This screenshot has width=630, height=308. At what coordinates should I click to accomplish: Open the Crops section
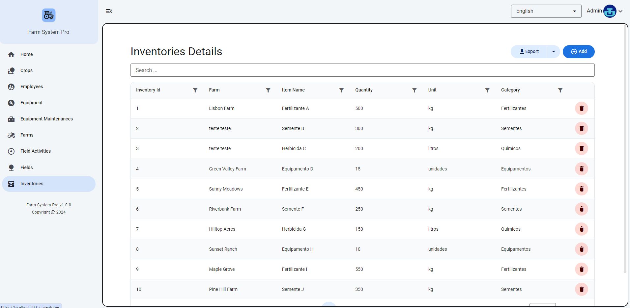[26, 70]
